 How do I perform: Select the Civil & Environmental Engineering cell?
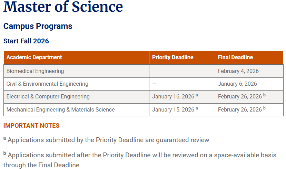pos(47,84)
